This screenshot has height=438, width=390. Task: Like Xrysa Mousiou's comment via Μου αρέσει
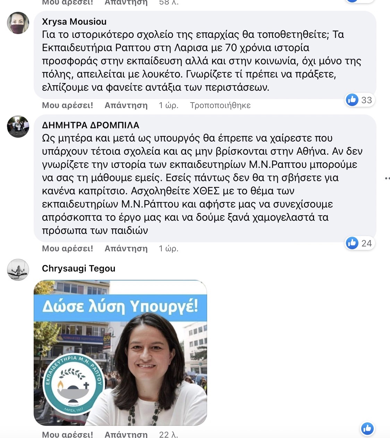coord(68,105)
